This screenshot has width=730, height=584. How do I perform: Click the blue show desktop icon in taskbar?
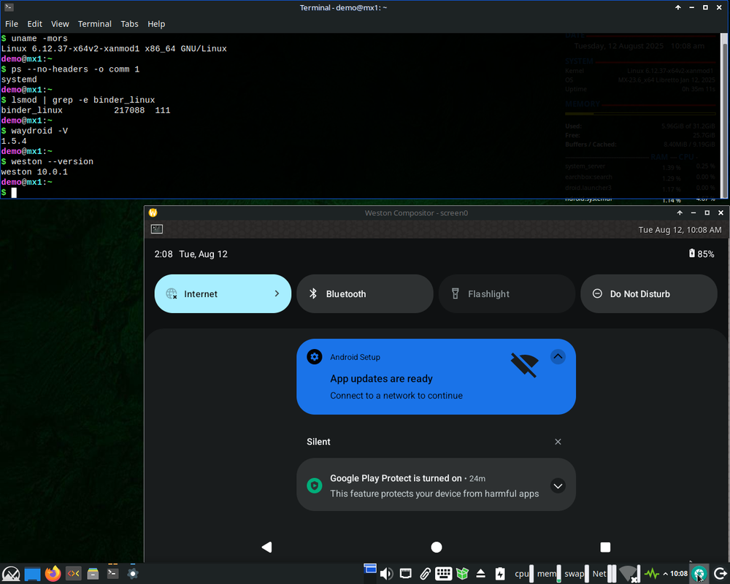pos(32,574)
